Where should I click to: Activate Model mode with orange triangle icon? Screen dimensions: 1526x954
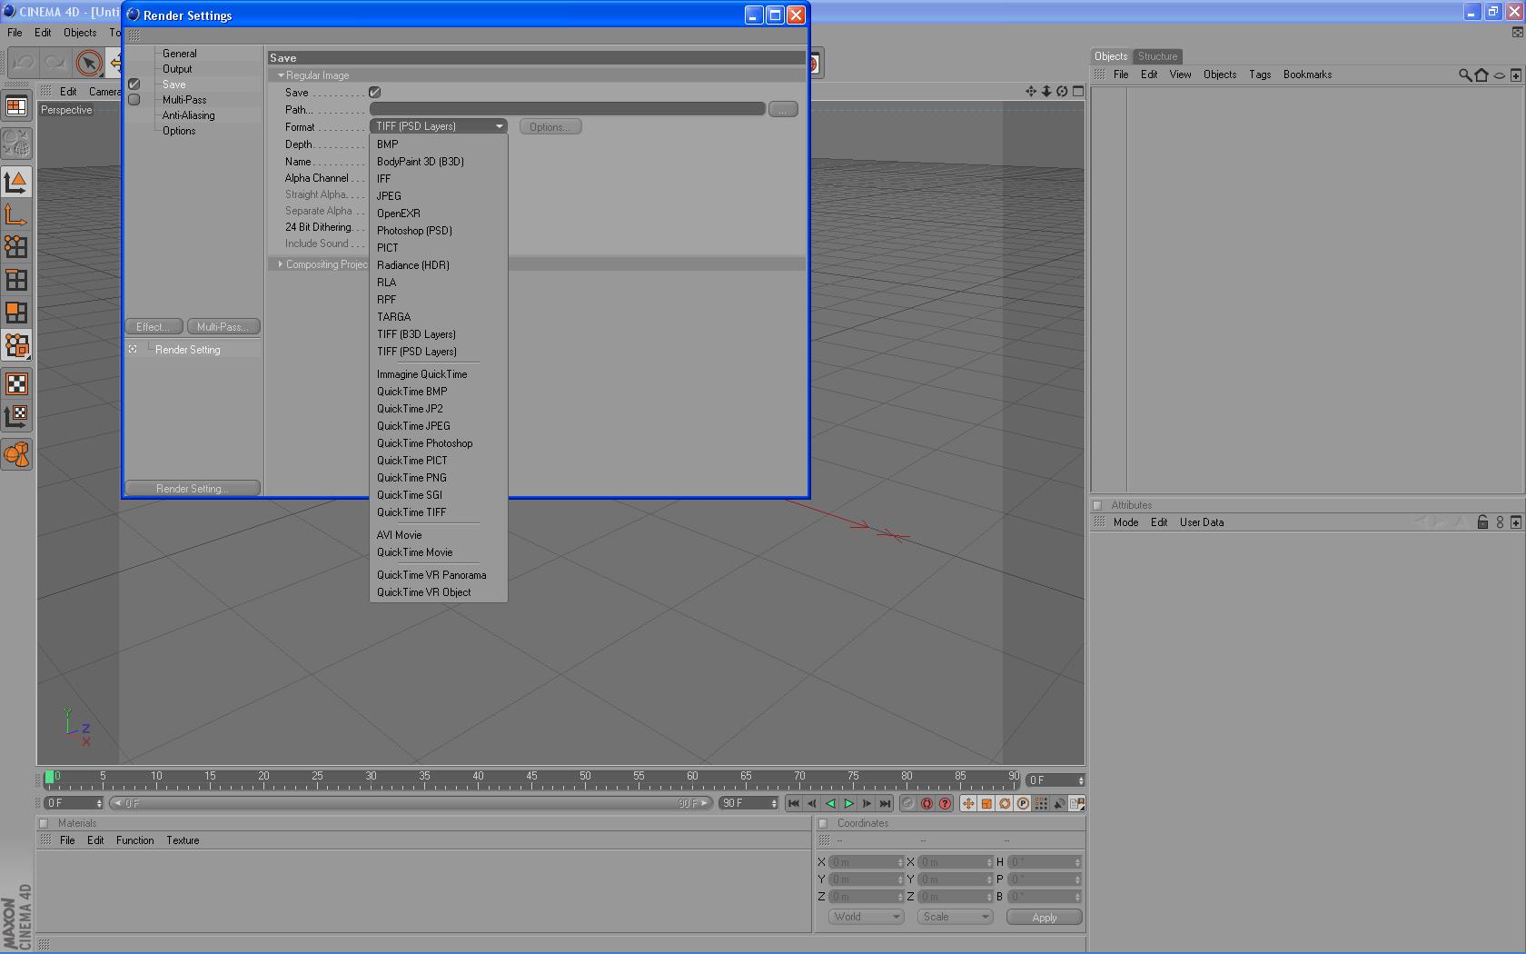coord(16,182)
